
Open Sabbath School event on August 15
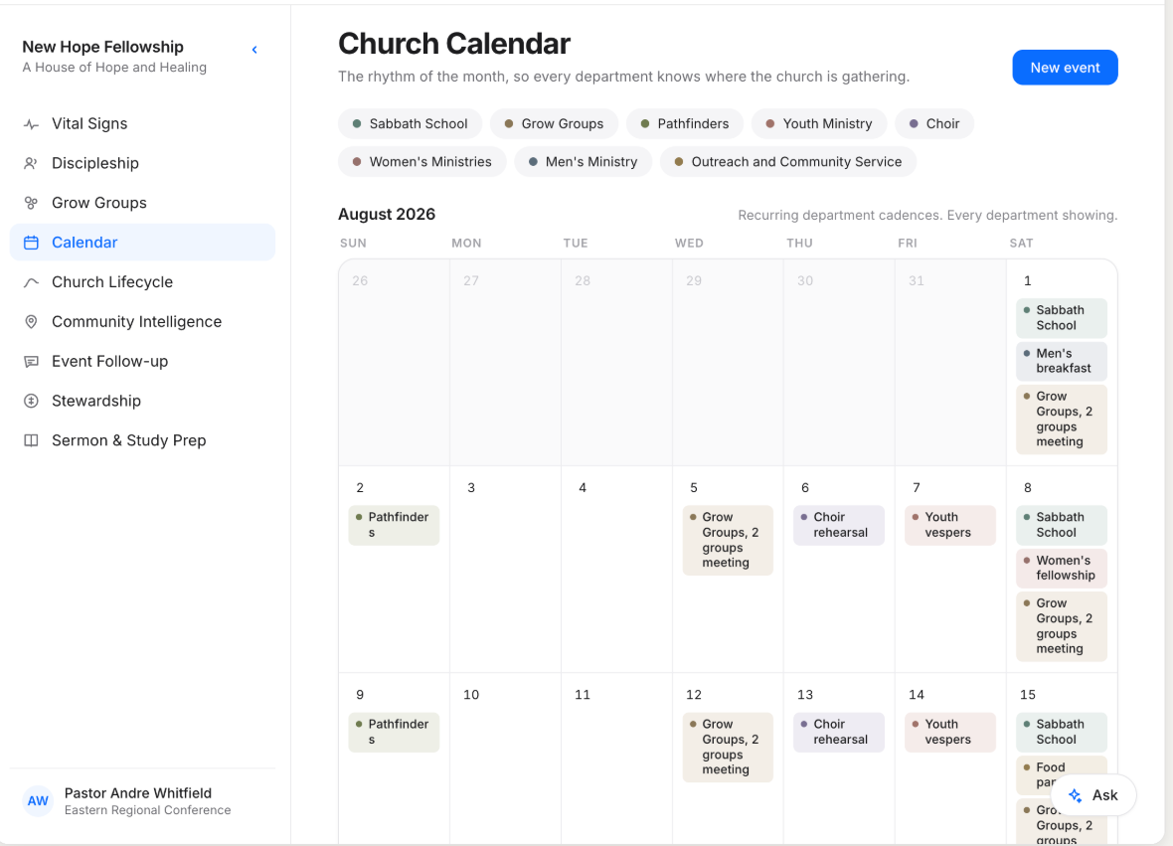[1061, 733]
